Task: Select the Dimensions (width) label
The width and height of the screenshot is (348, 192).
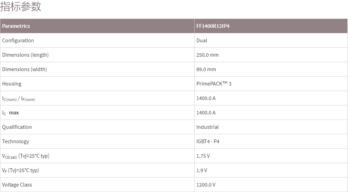Action: (24, 69)
